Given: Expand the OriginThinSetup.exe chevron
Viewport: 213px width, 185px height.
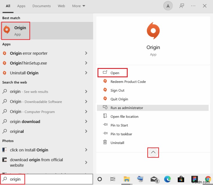Looking at the screenshot, I should [x=86, y=63].
